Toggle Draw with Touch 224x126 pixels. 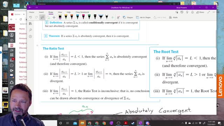[x=118, y=17]
